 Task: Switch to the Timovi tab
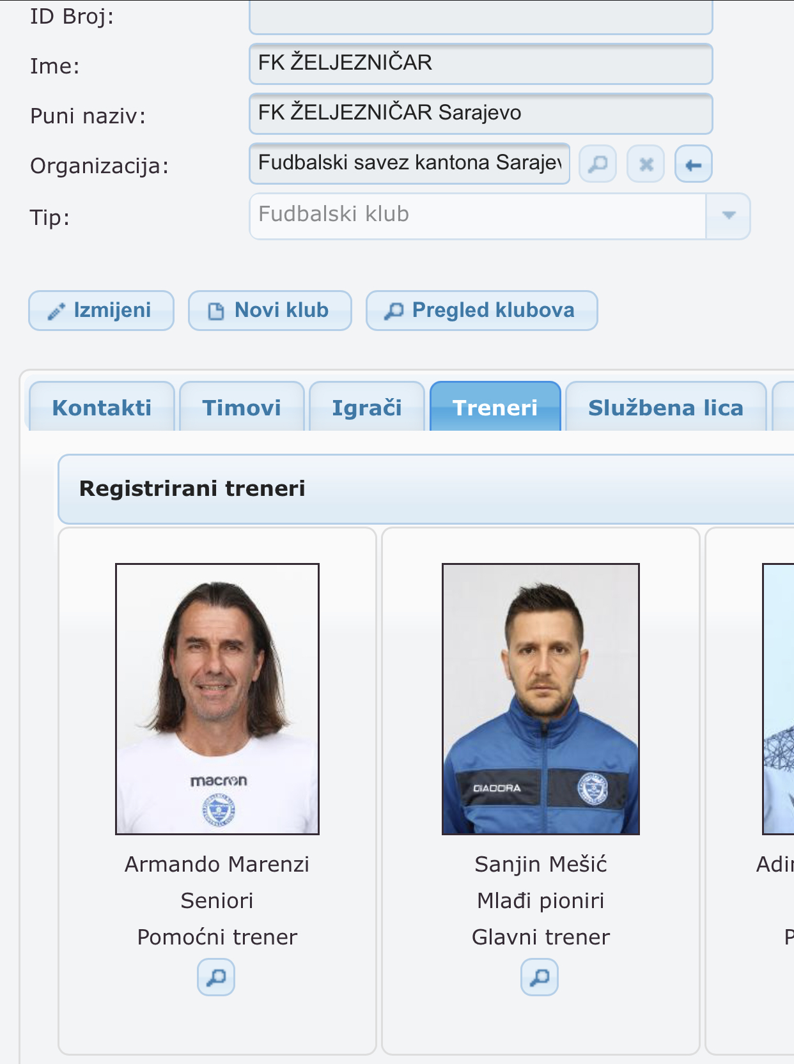(242, 407)
